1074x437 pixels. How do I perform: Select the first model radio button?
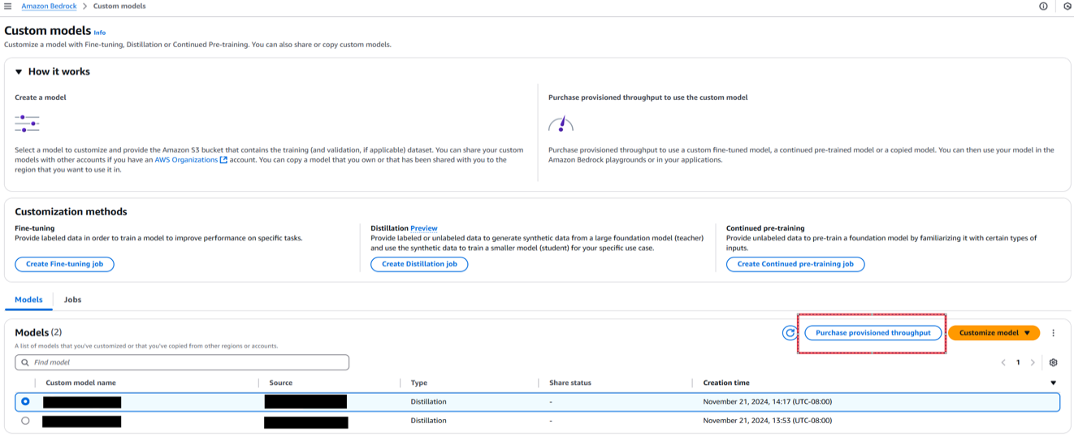click(x=25, y=401)
